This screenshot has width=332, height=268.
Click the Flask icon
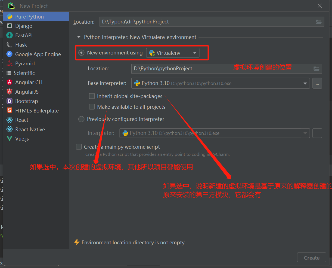10,45
